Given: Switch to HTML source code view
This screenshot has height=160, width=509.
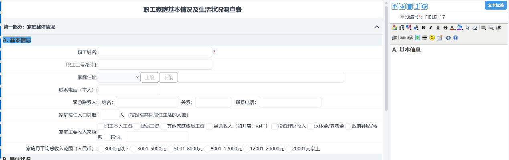Looking at the screenshot, I should [448, 38].
